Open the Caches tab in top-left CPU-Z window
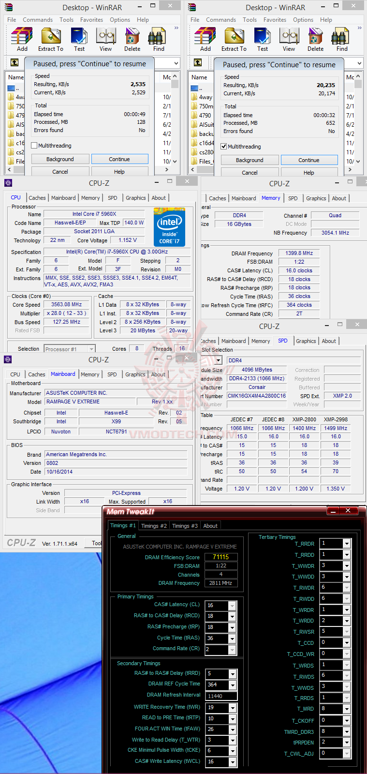Viewport: 367px width, 774px height. coord(37,198)
